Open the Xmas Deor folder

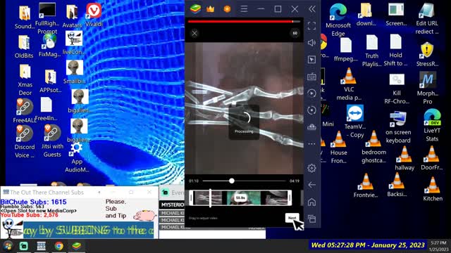coord(25,80)
